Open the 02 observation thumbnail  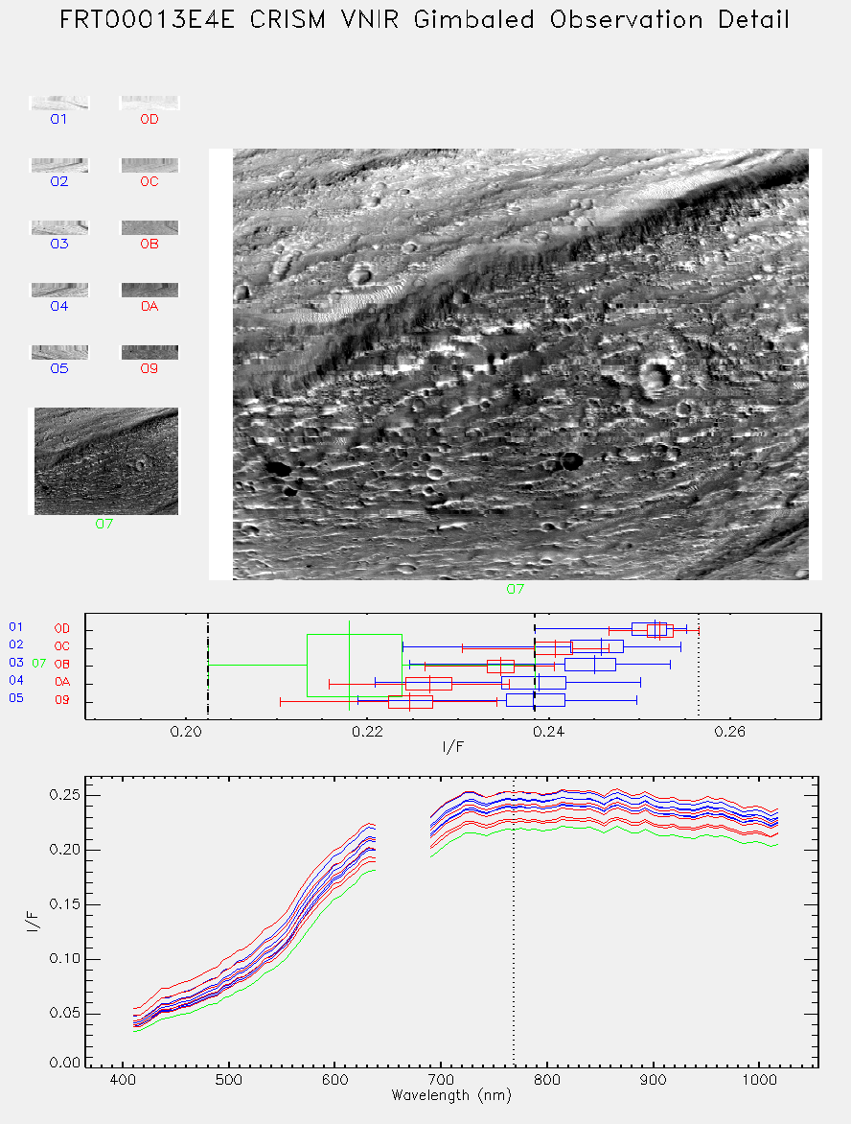pos(59,166)
